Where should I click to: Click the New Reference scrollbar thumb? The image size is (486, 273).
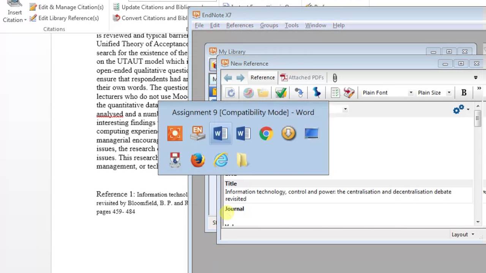[478, 118]
